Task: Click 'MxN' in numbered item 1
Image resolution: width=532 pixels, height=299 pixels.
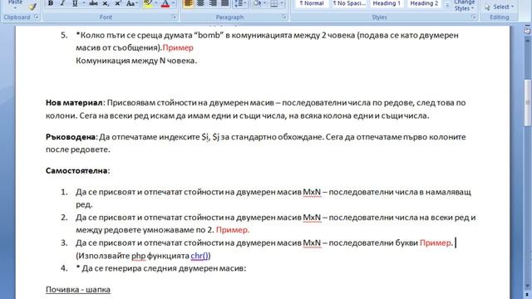Action: pos(312,192)
